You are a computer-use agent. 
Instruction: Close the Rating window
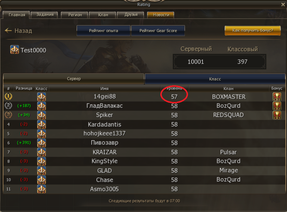[x=283, y=4]
